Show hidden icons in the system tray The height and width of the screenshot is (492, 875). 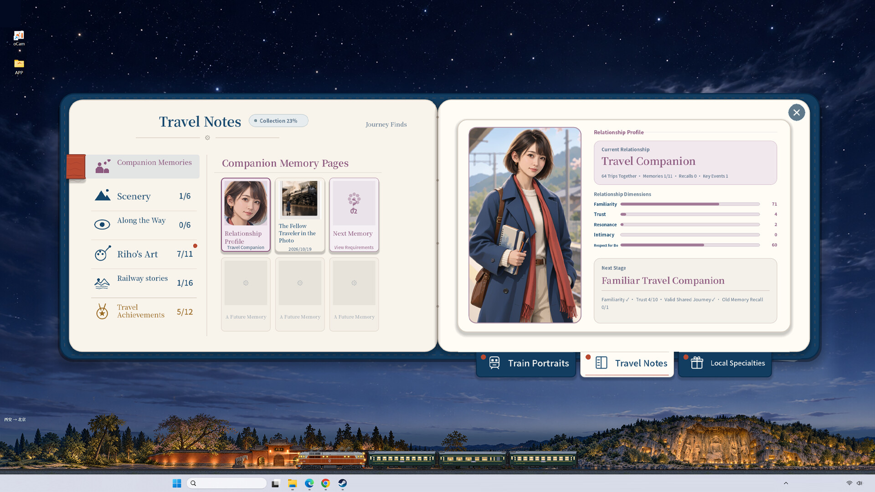pos(786,483)
